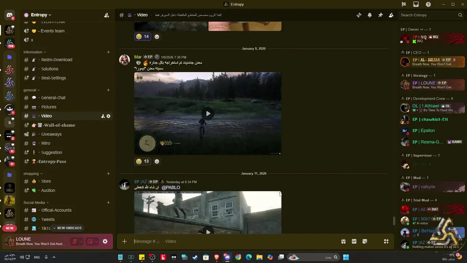Open the @PABLO mention

(x=171, y=188)
